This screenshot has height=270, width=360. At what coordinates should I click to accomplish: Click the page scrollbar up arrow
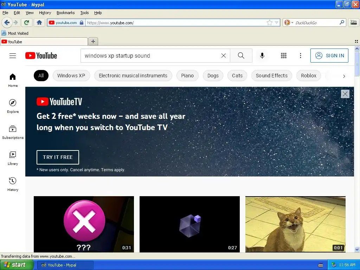[357, 49]
